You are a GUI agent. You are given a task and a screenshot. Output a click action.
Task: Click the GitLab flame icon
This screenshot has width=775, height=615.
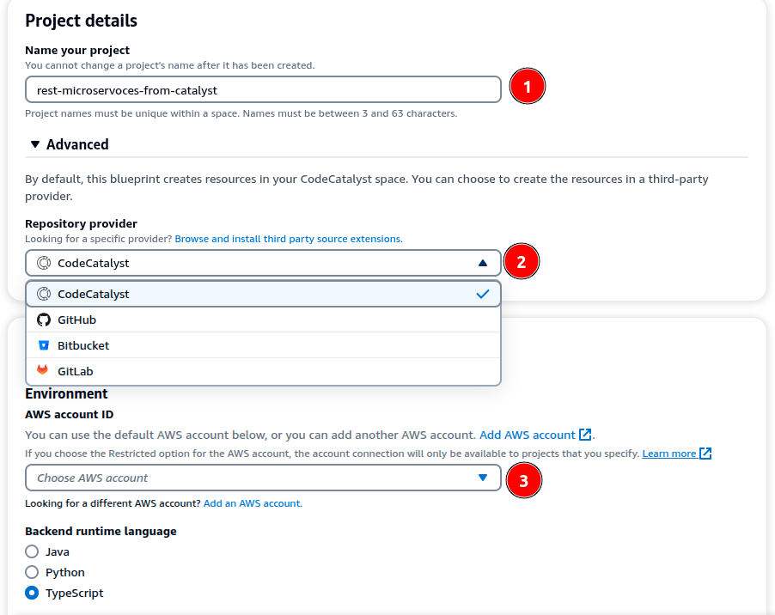click(44, 371)
